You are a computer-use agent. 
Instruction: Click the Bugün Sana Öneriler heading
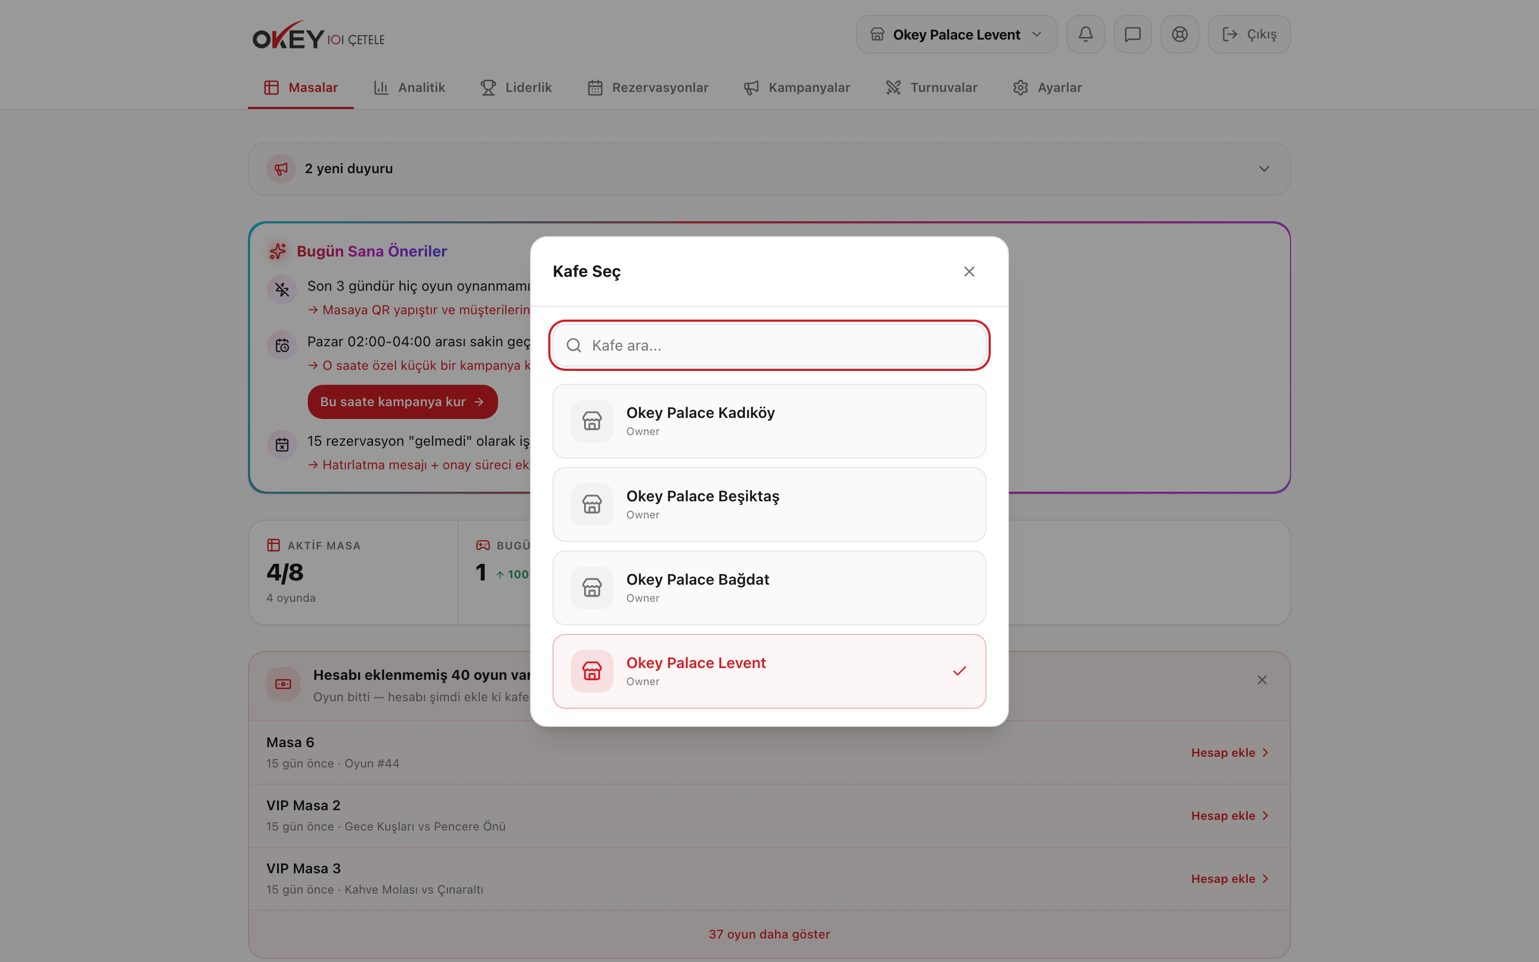[371, 251]
